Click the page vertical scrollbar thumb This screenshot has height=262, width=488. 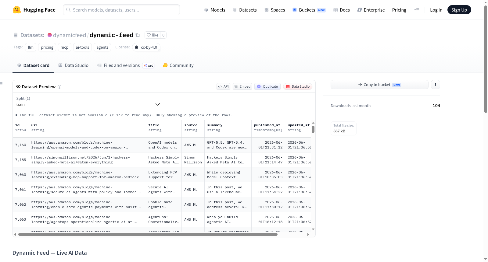486,59
